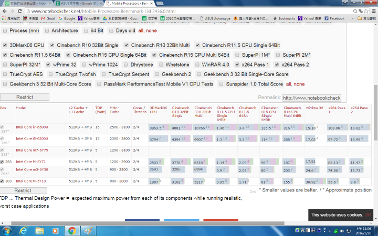Open Facebook bookmark

[x=334, y=18]
